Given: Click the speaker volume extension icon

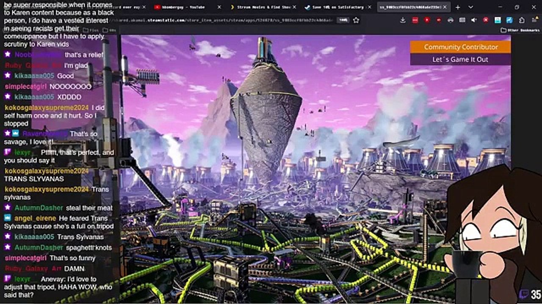Looking at the screenshot, I should coord(474,20).
